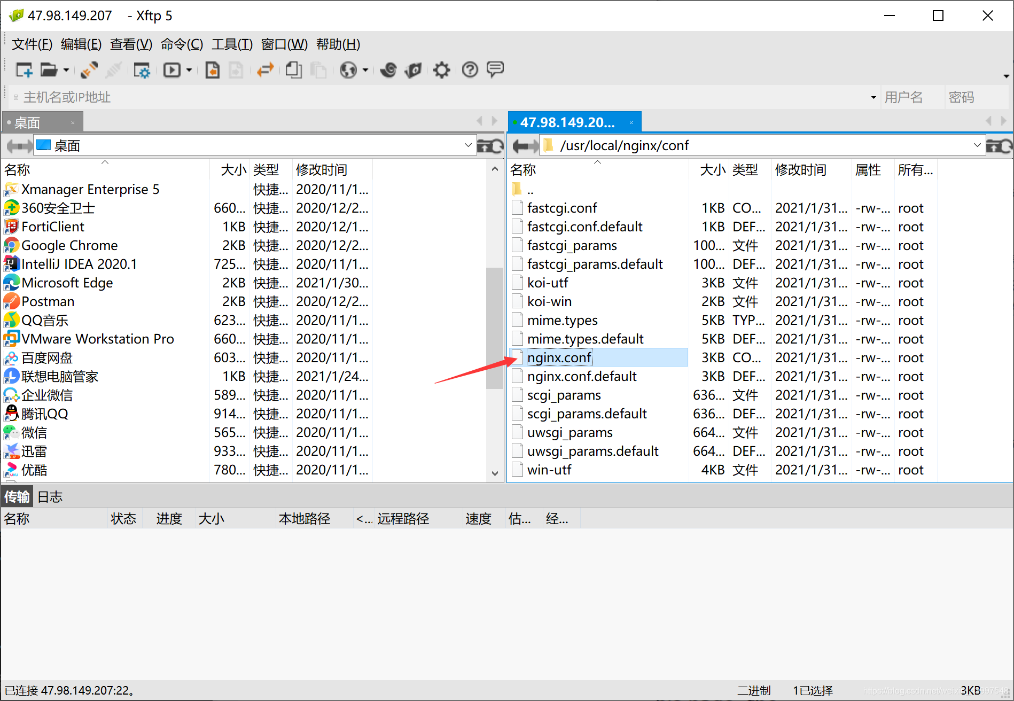Open Options via gear icon
Image resolution: width=1014 pixels, height=701 pixels.
442,70
